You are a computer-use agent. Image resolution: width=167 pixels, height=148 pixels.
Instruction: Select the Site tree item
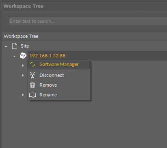(x=25, y=46)
